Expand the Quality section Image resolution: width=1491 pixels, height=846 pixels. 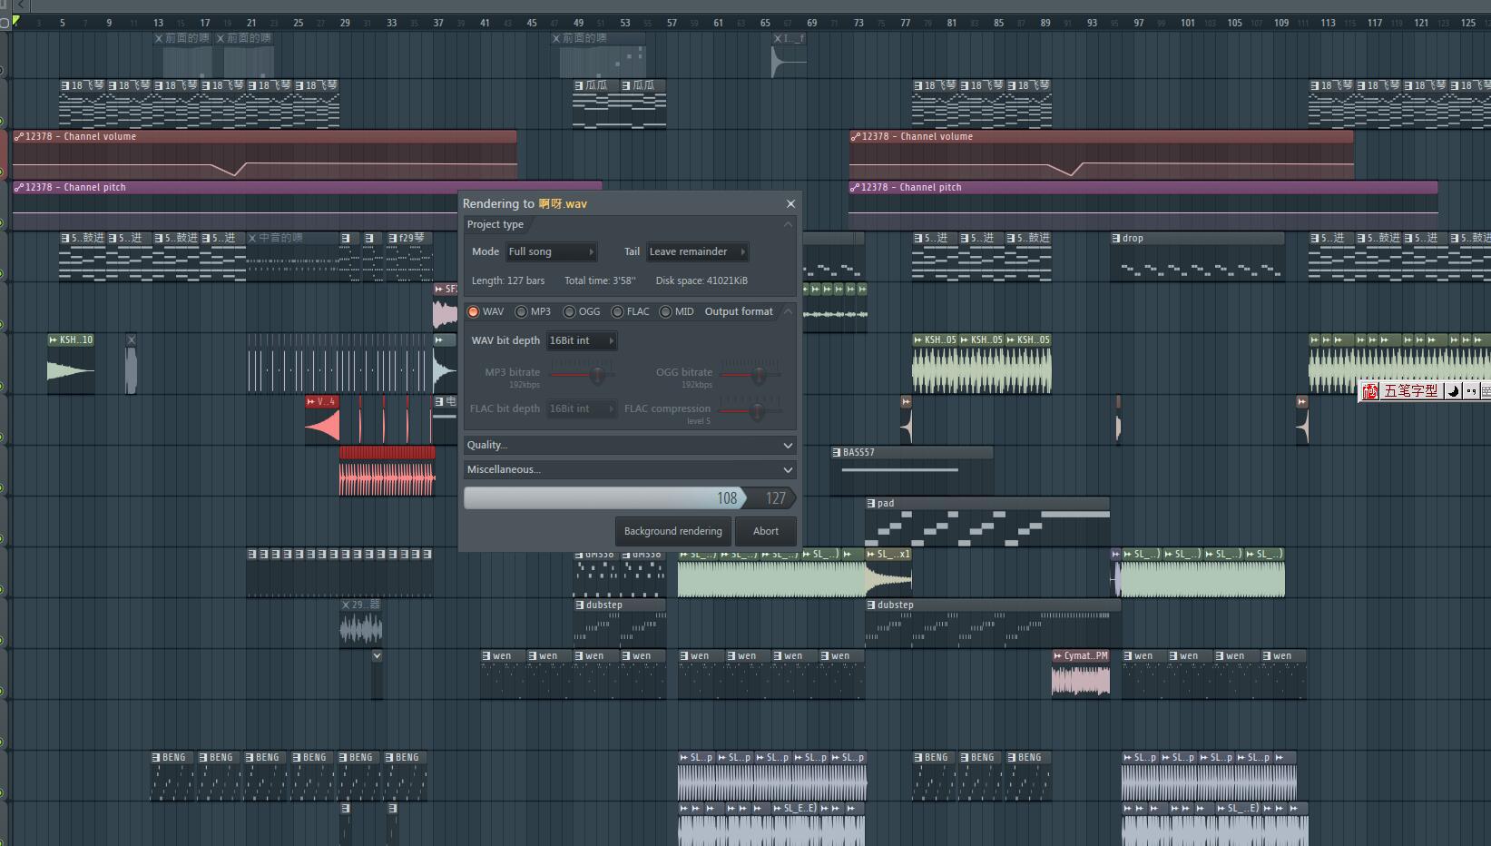pos(629,445)
